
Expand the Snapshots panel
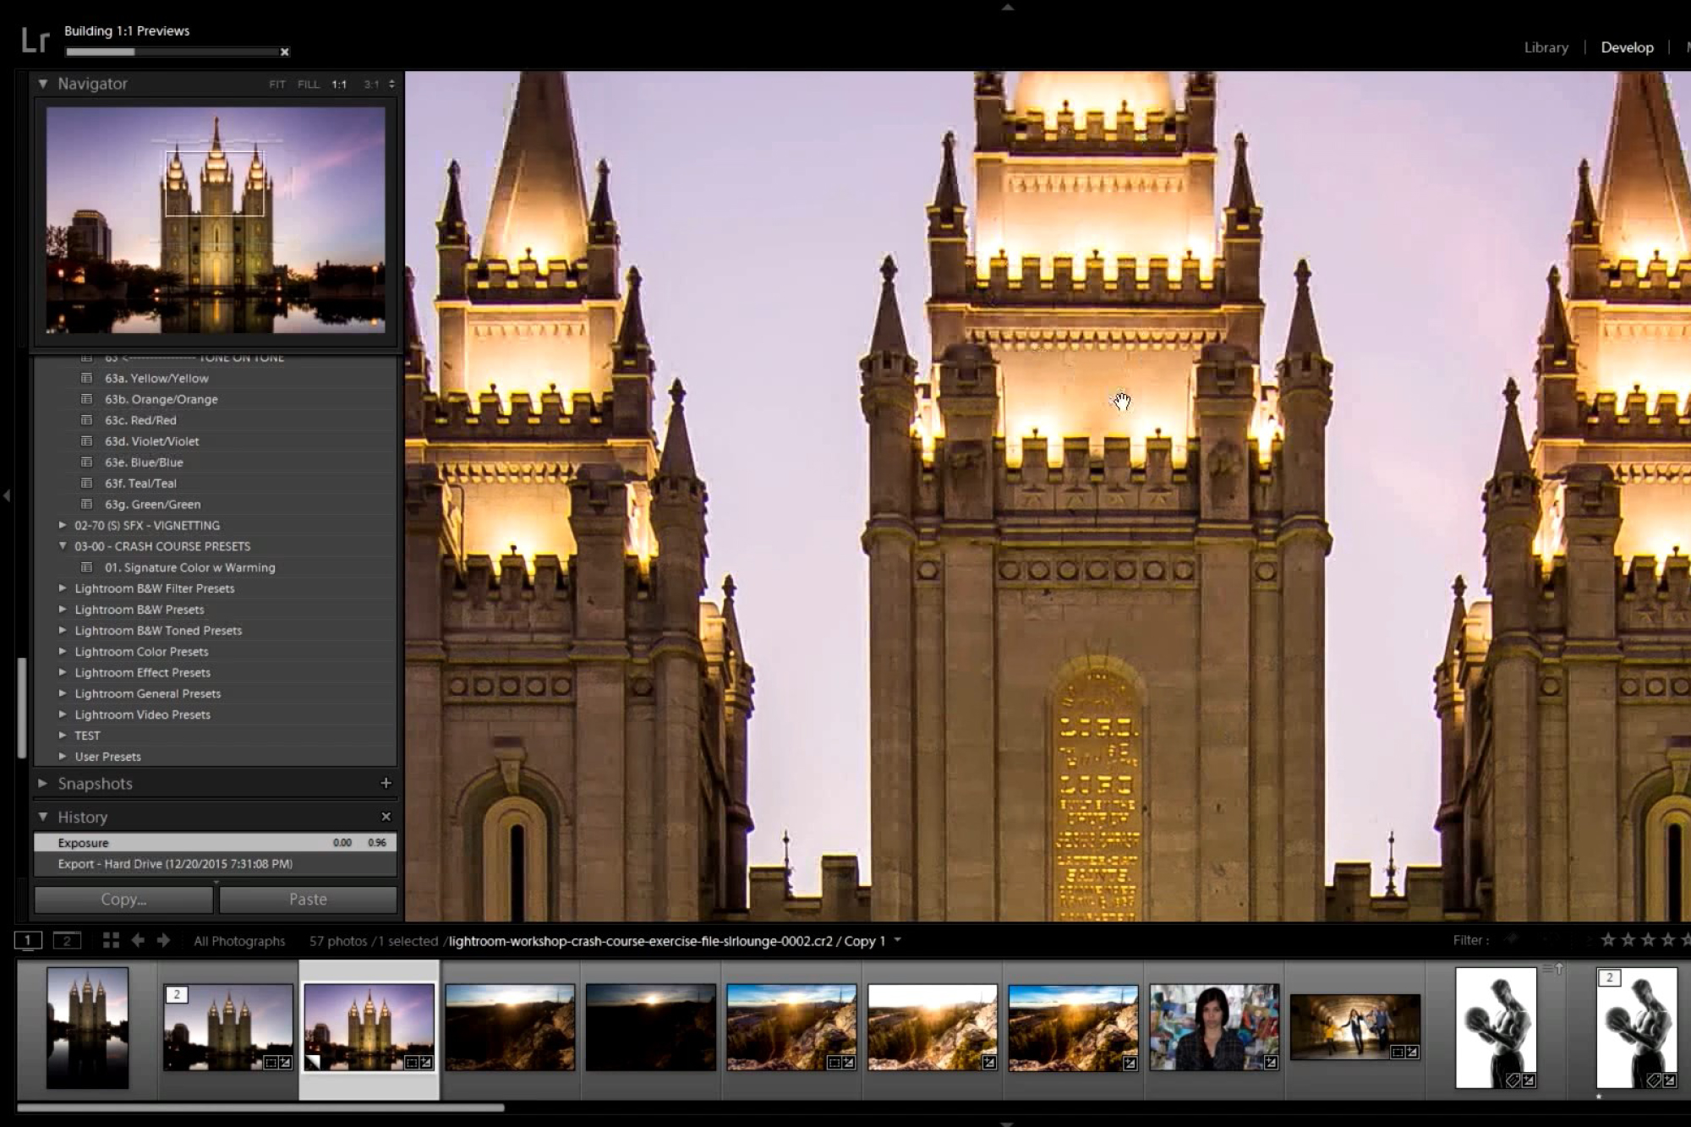point(42,784)
